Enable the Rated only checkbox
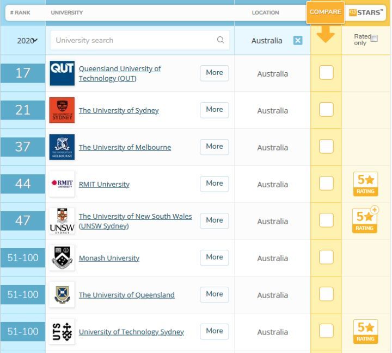The image size is (392, 353). click(374, 39)
